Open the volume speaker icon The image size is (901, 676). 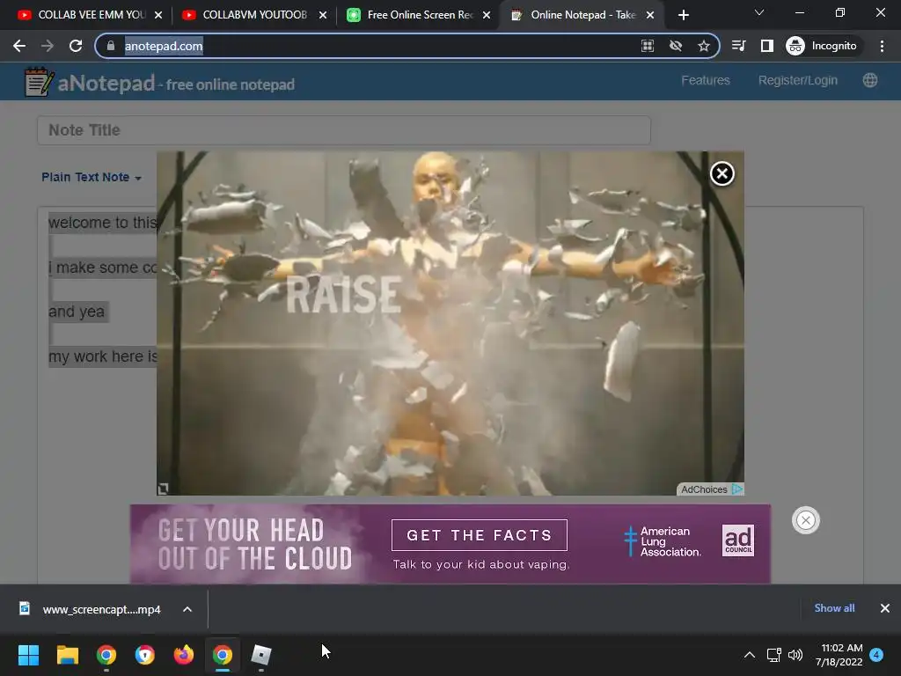click(795, 655)
